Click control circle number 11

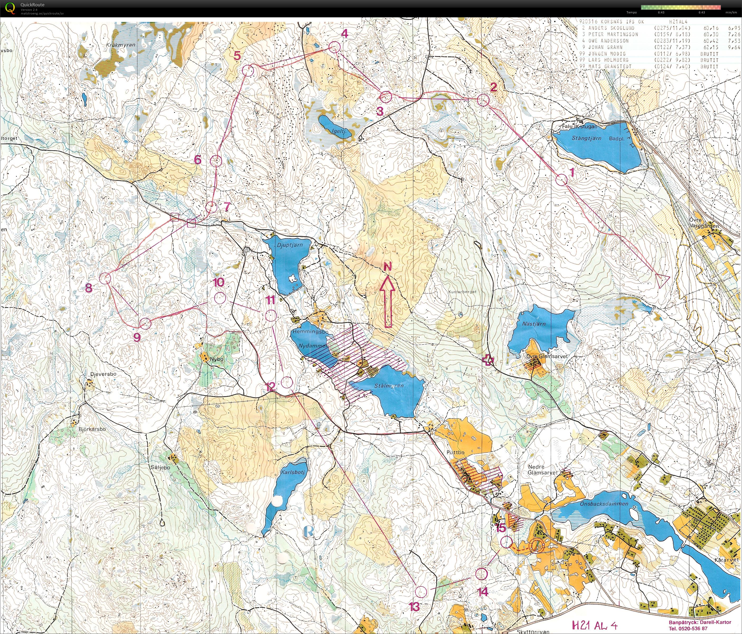point(271,316)
